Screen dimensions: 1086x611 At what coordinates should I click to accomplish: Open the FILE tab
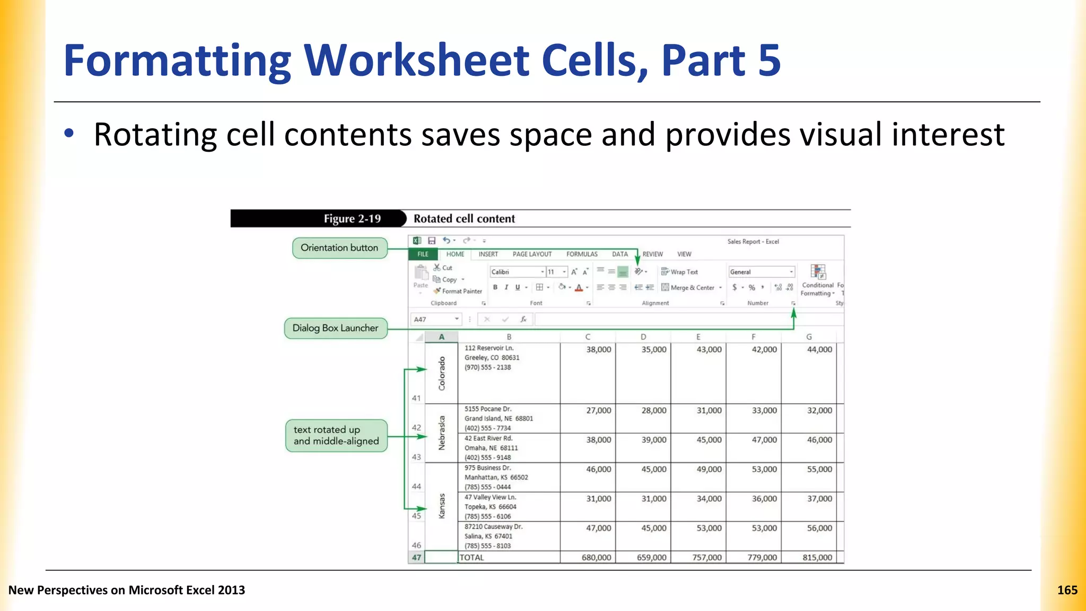coord(423,254)
